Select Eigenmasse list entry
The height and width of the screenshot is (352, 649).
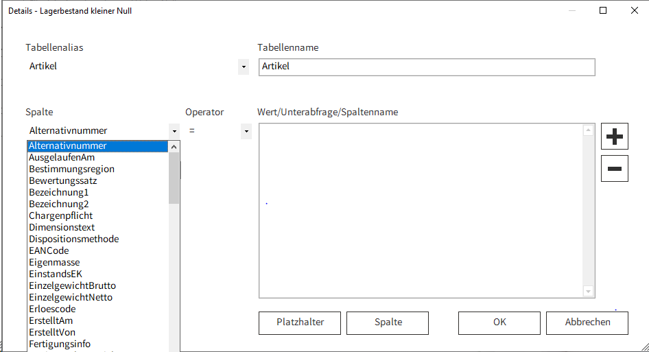click(97, 263)
